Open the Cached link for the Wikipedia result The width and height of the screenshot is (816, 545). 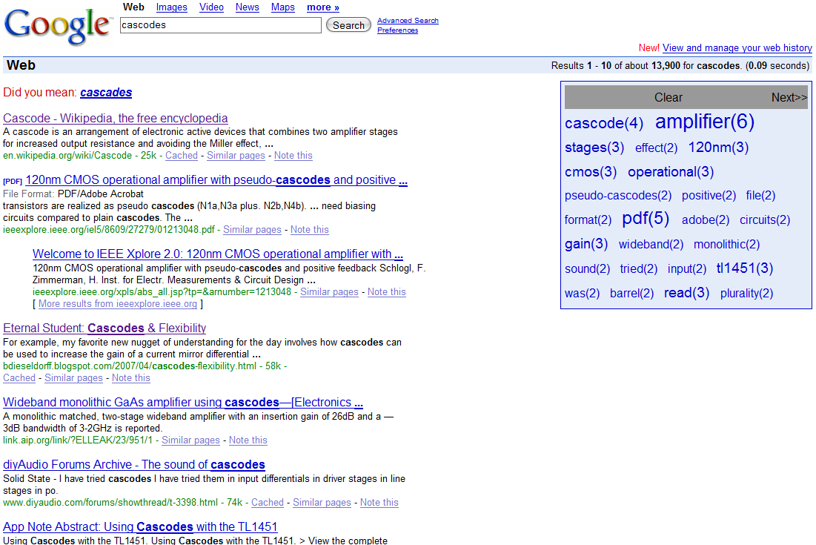(182, 156)
